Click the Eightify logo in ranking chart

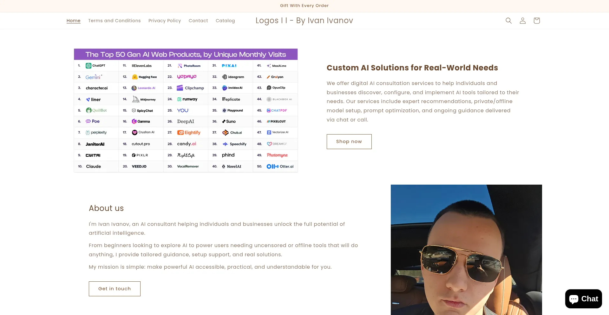[189, 133]
